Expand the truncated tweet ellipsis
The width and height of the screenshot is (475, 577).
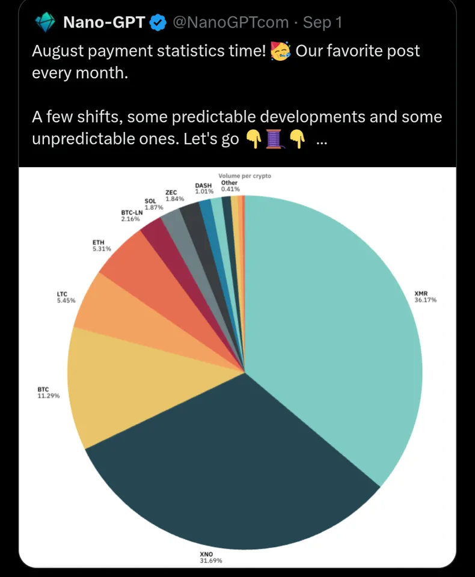tap(321, 141)
